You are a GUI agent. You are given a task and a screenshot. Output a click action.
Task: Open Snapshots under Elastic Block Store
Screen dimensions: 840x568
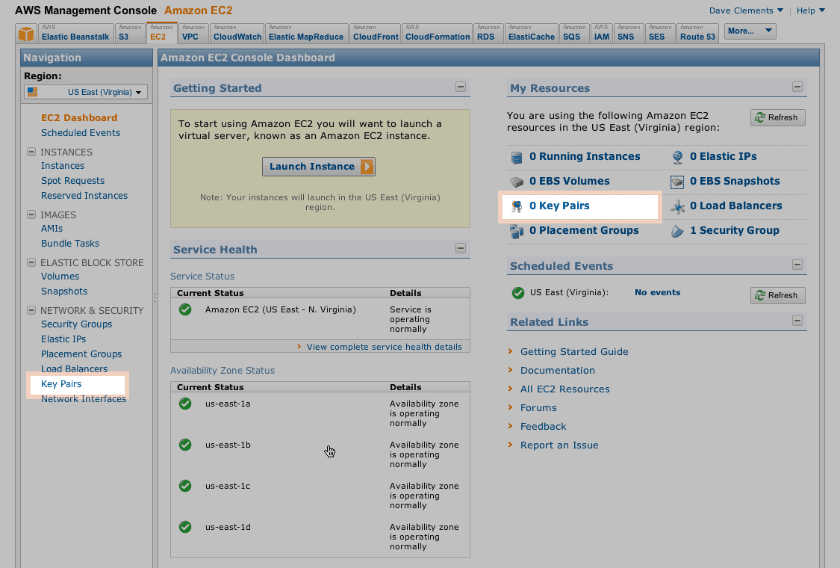(64, 291)
